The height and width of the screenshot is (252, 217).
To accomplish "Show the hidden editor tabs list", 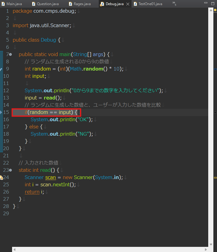I will (x=174, y=3).
